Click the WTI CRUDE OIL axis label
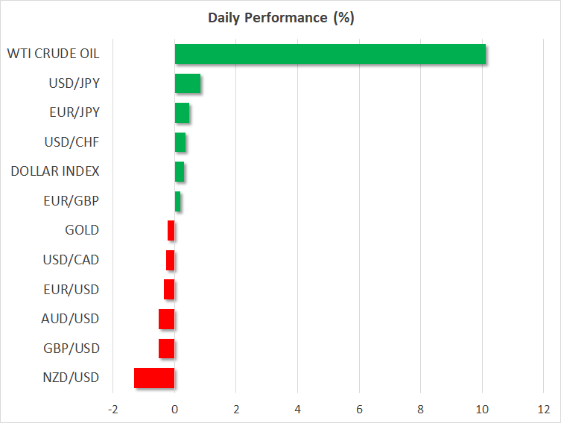 point(53,54)
